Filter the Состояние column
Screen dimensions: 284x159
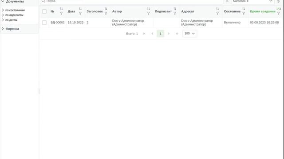pyautogui.click(x=244, y=13)
